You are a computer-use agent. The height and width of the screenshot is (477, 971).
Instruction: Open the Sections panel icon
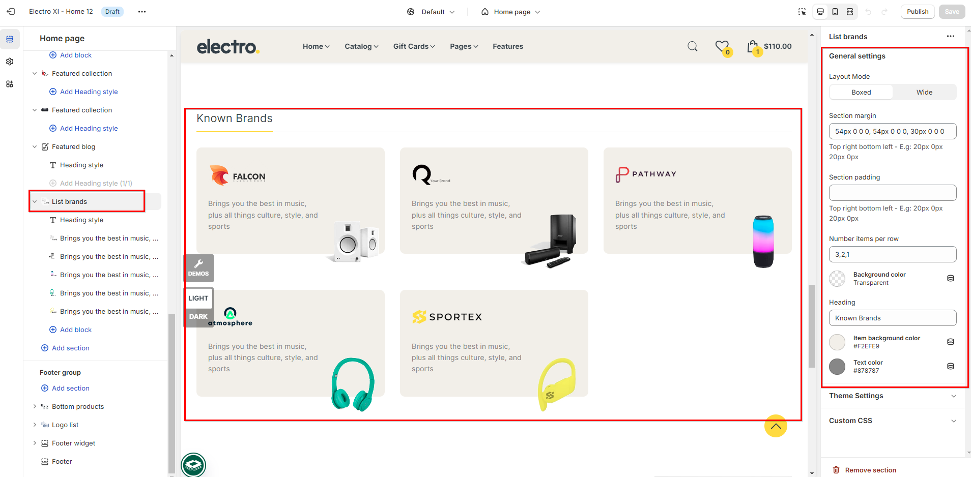tap(10, 39)
